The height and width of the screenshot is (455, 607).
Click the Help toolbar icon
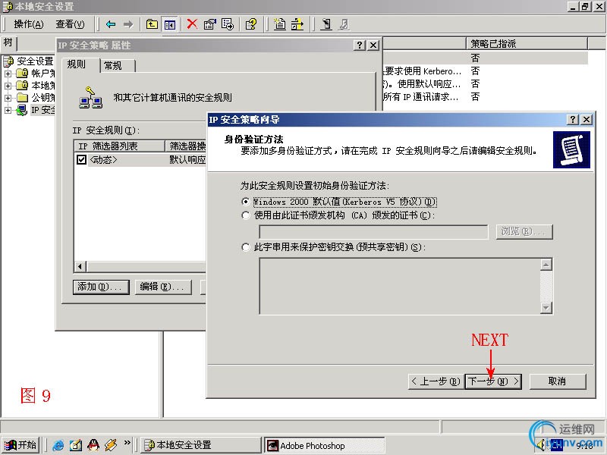coord(251,24)
